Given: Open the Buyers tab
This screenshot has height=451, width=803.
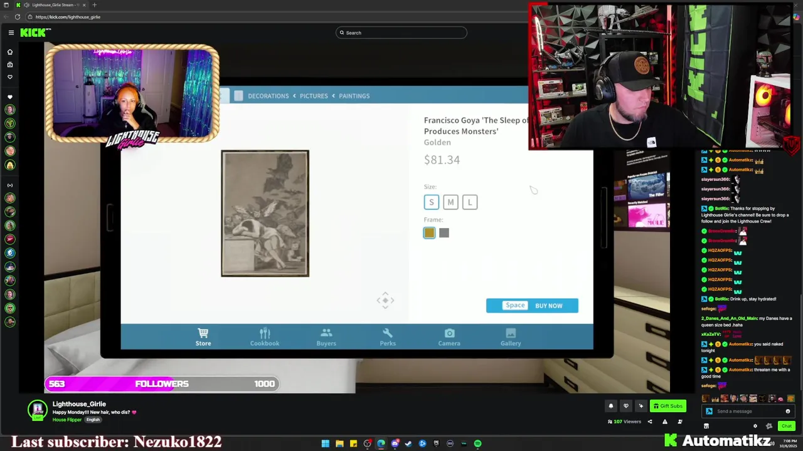Looking at the screenshot, I should [326, 337].
